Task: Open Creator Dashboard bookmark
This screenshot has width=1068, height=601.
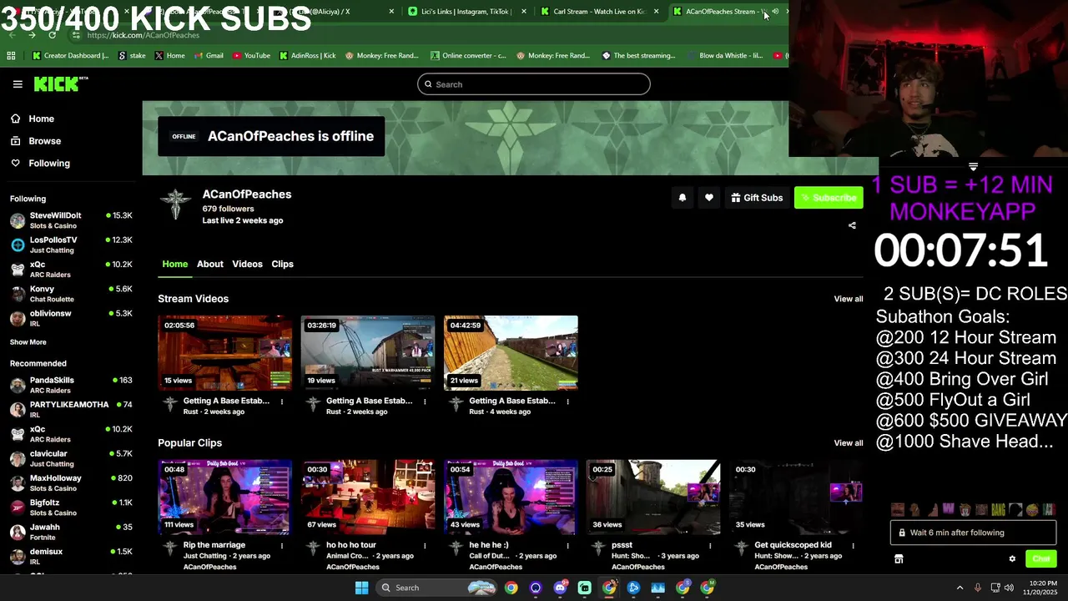Action: 71,56
